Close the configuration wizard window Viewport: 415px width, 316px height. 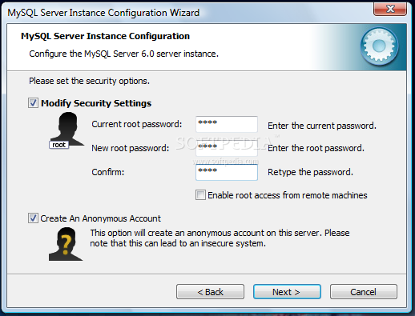390,9
